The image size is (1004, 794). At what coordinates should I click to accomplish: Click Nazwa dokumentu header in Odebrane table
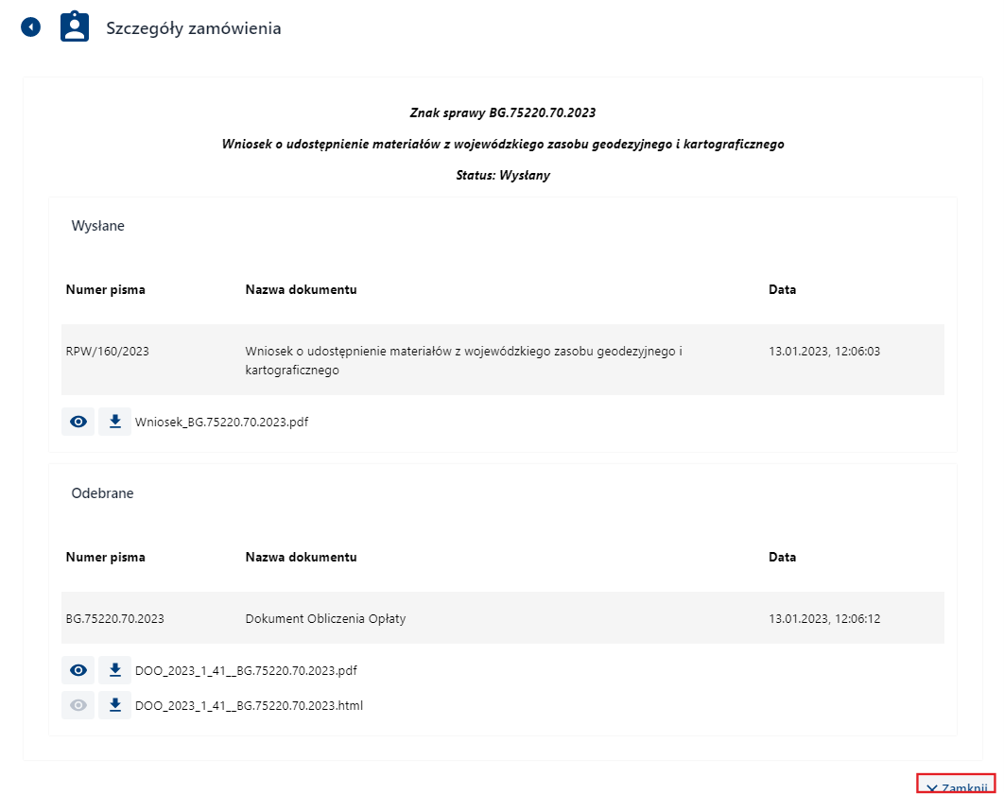pyautogui.click(x=301, y=557)
